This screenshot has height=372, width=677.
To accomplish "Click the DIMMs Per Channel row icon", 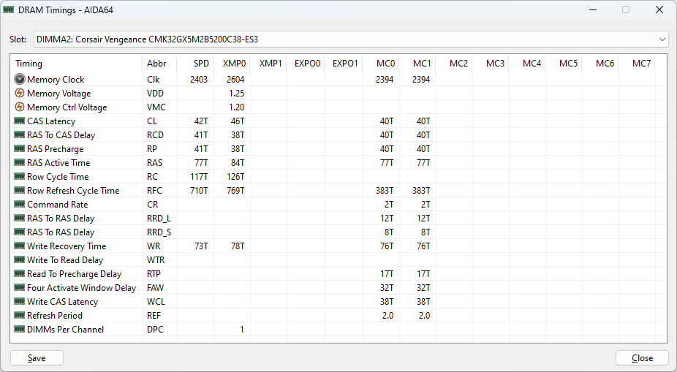I will pyautogui.click(x=20, y=329).
